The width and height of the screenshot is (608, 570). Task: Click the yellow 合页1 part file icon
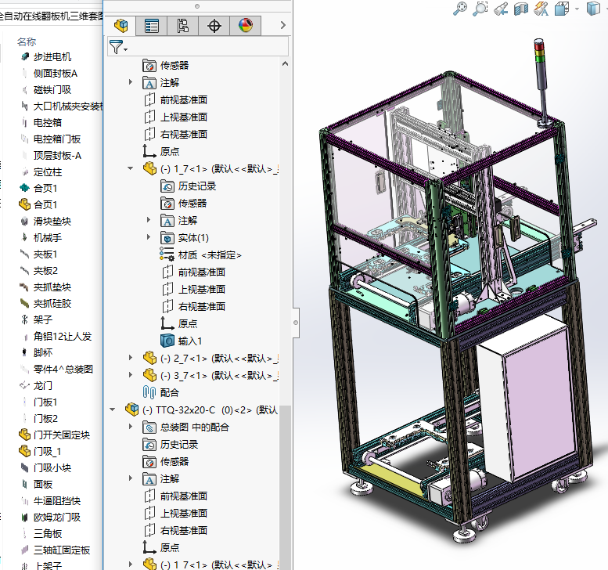click(24, 204)
